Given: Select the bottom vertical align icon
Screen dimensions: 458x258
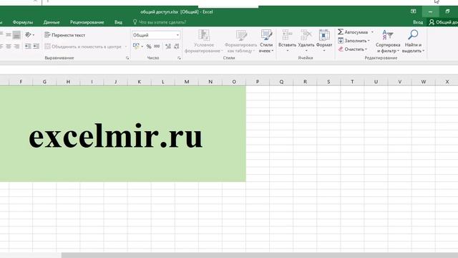Looking at the screenshot, I should (x=16, y=35).
